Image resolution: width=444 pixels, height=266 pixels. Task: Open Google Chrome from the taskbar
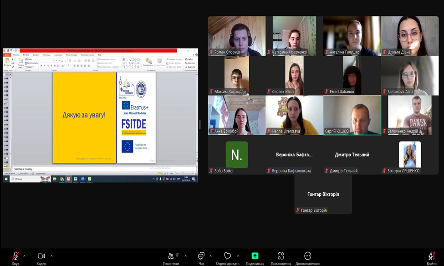coord(62,179)
